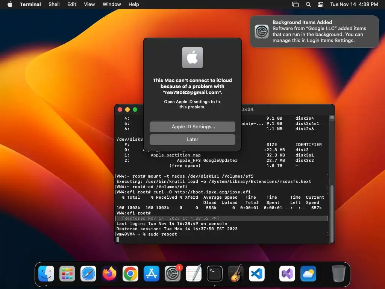
Task: Open TextEdit from the Dock
Action: (194, 274)
